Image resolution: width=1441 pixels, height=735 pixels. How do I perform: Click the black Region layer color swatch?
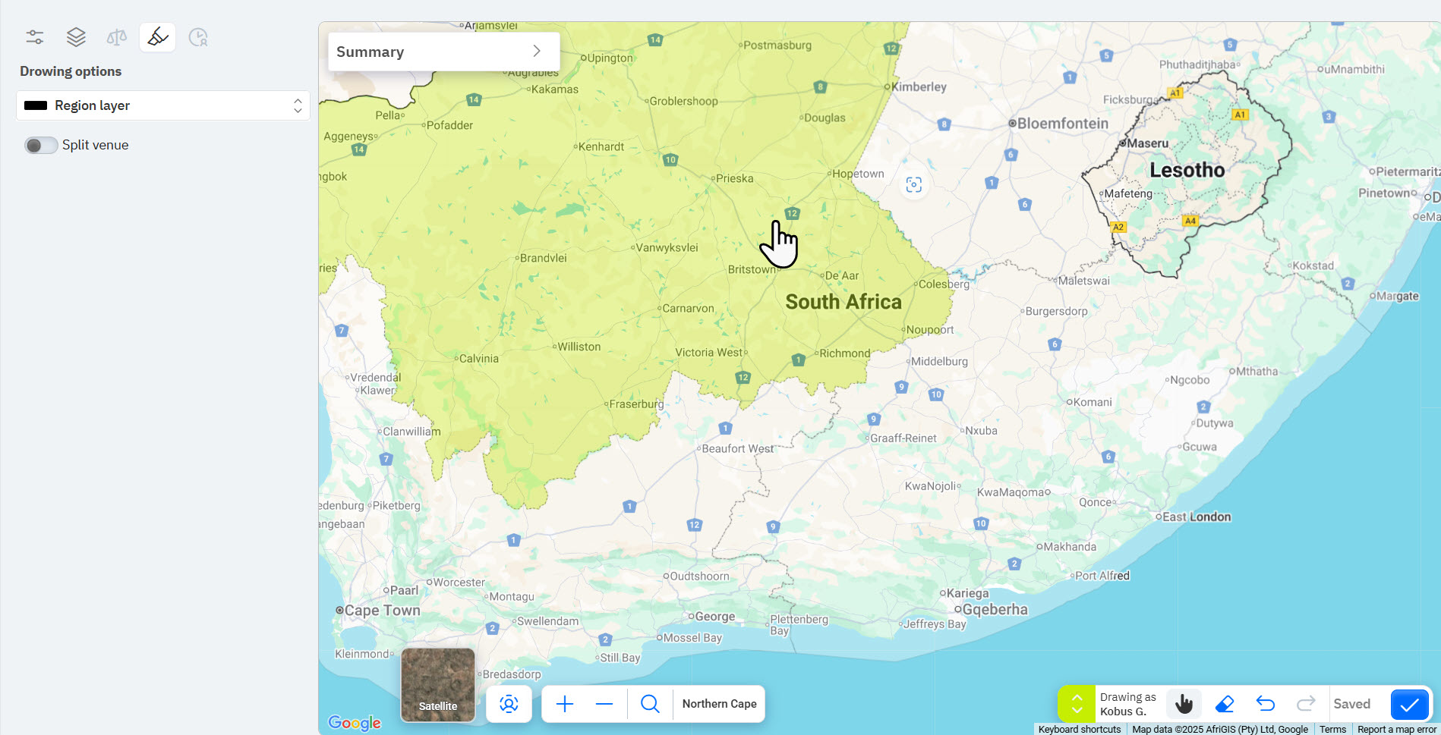click(x=36, y=105)
